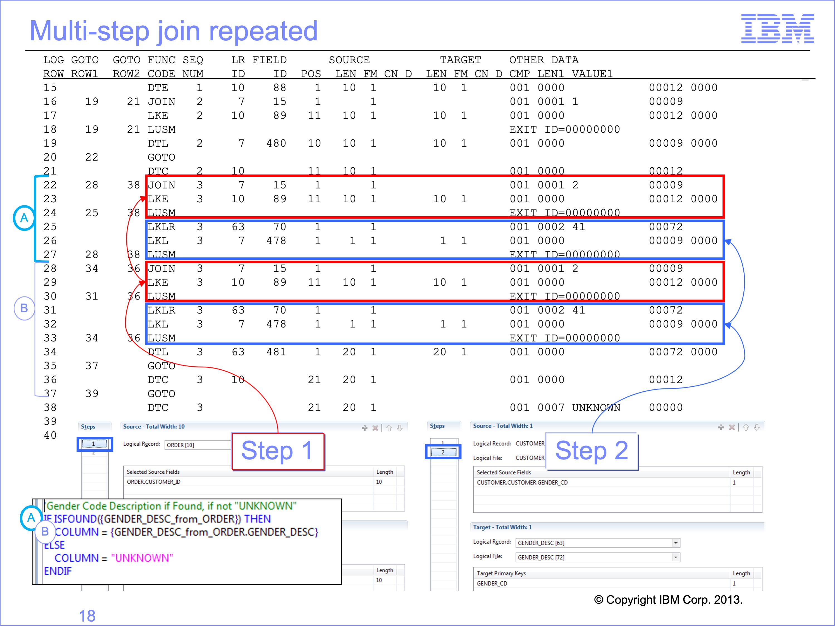835x626 pixels.
Task: Click the add (plus) icon in left Source panel
Action: click(x=364, y=428)
